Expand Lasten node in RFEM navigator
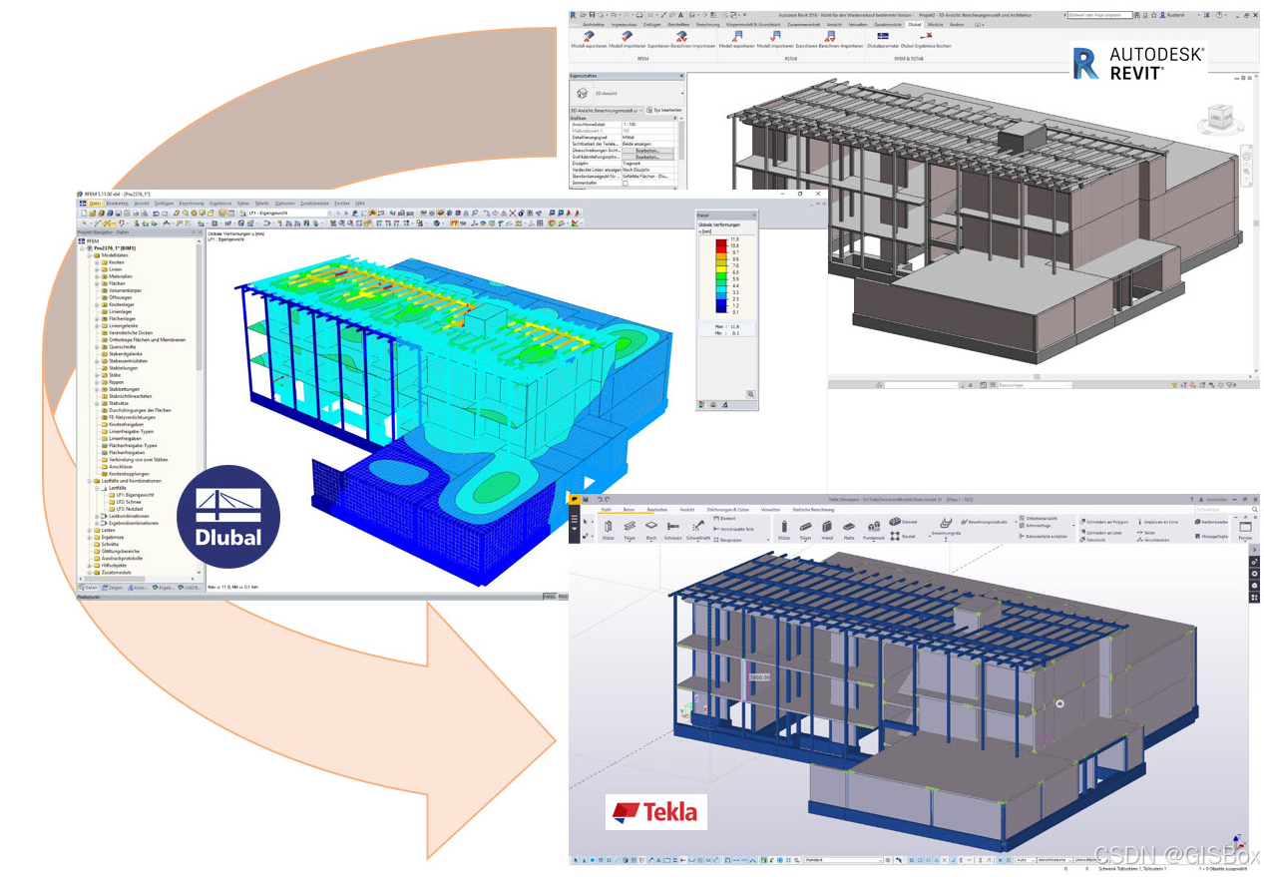 pyautogui.click(x=91, y=530)
